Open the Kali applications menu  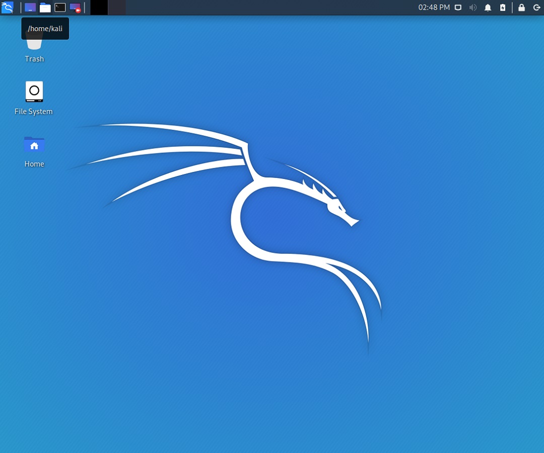point(7,7)
